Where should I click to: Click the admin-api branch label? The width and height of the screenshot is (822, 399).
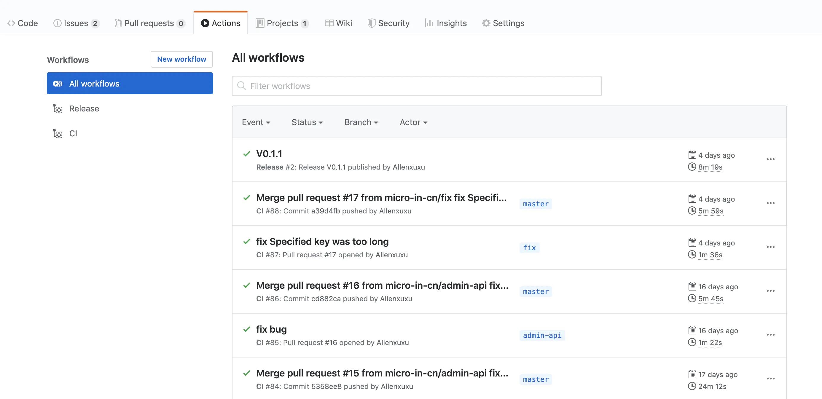(x=542, y=335)
